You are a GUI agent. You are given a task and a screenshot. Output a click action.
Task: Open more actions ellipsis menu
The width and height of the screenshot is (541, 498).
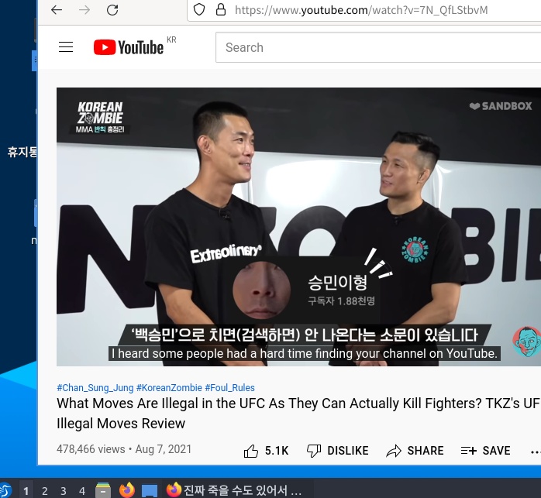[536, 452]
